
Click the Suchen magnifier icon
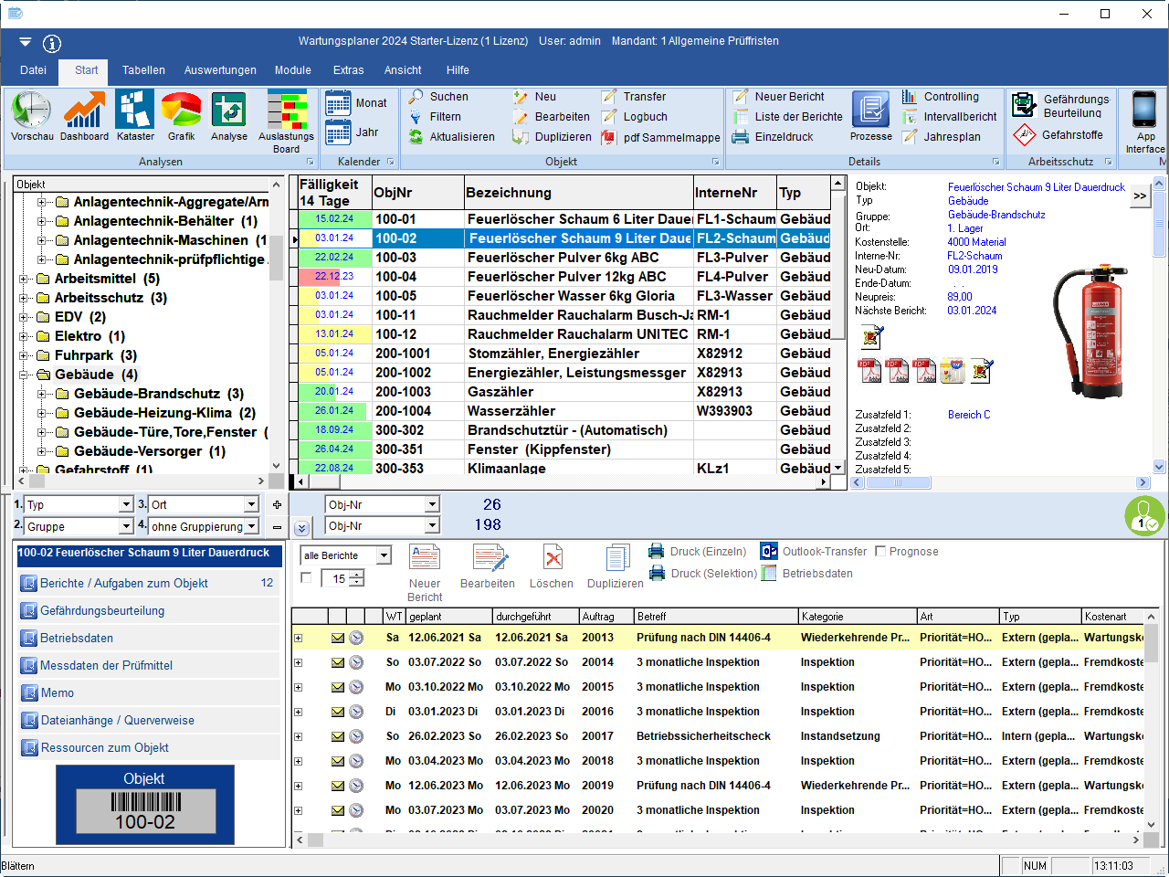pyautogui.click(x=416, y=96)
